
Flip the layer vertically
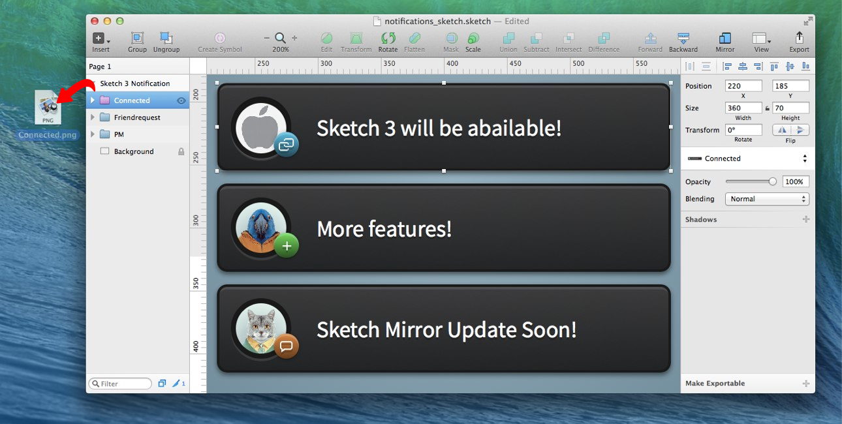point(800,130)
